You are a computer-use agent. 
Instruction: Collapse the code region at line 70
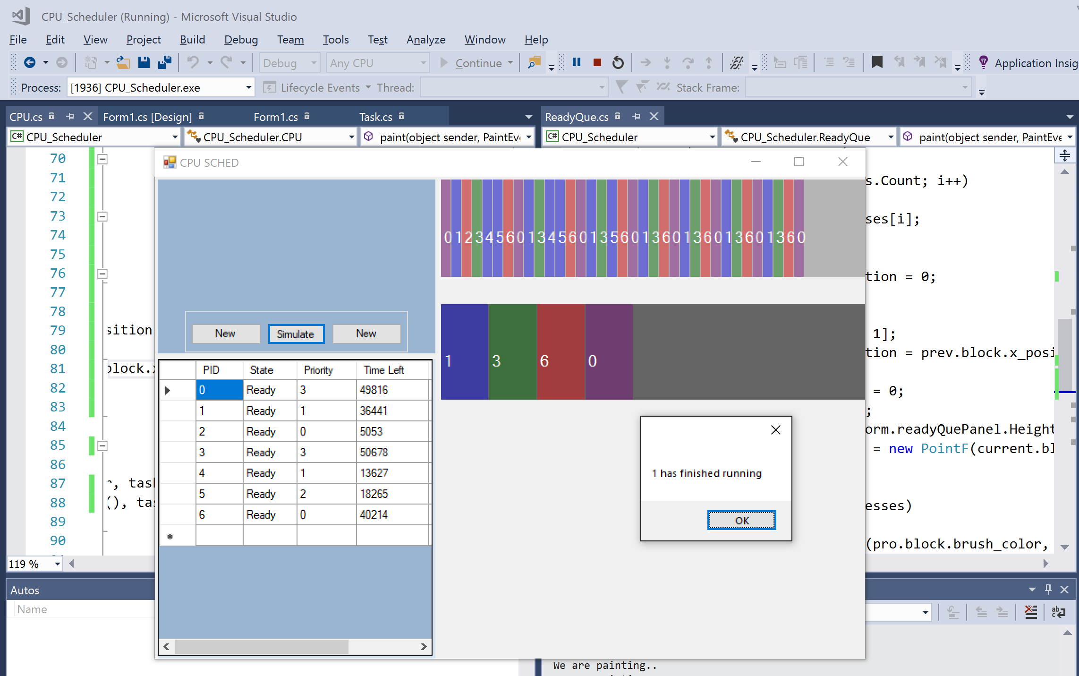click(102, 159)
